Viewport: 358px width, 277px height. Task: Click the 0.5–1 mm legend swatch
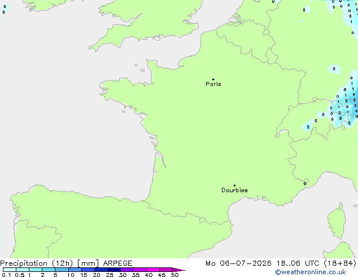click(23, 270)
